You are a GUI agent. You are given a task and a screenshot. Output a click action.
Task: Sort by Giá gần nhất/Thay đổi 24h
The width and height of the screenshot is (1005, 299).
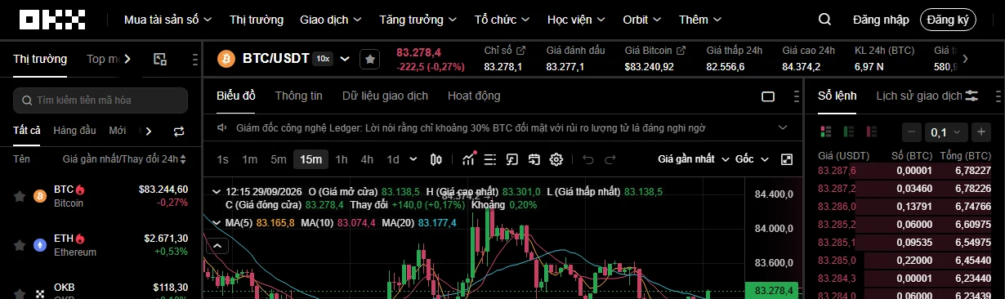click(x=125, y=159)
